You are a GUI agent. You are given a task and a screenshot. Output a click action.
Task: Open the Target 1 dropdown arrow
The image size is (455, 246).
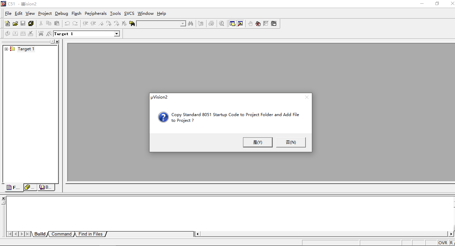pos(117,34)
